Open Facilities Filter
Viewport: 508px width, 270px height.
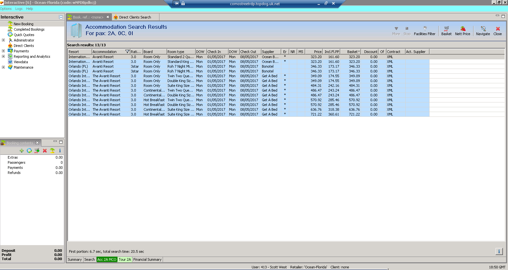[424, 31]
